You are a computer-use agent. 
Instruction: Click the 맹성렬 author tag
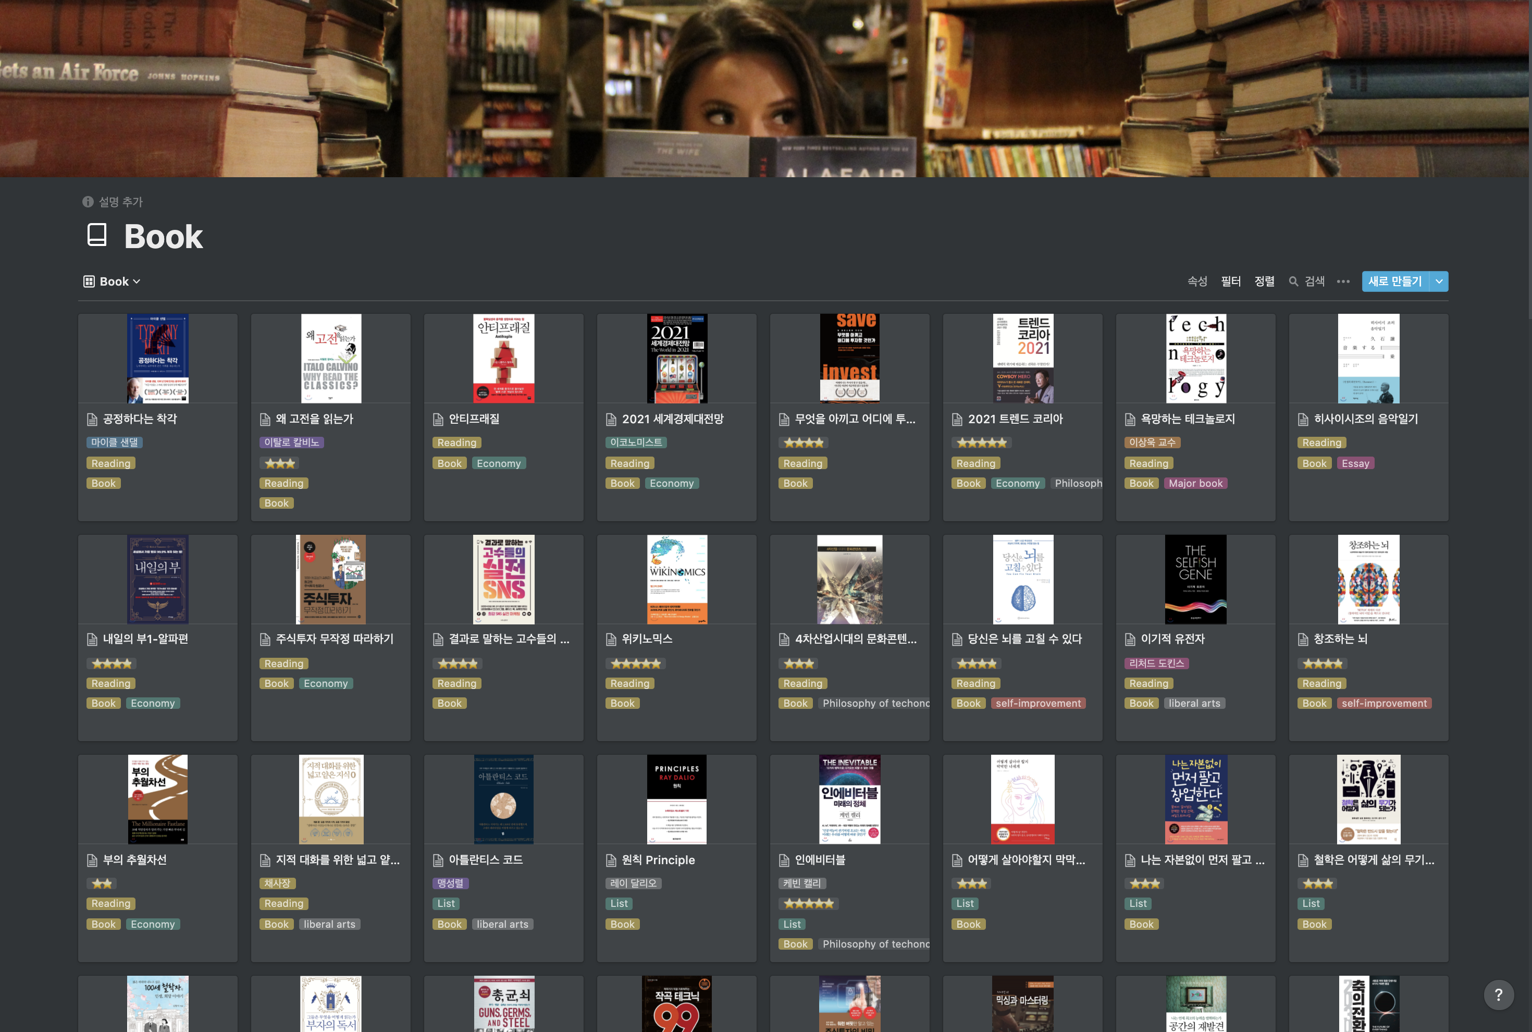click(x=450, y=883)
